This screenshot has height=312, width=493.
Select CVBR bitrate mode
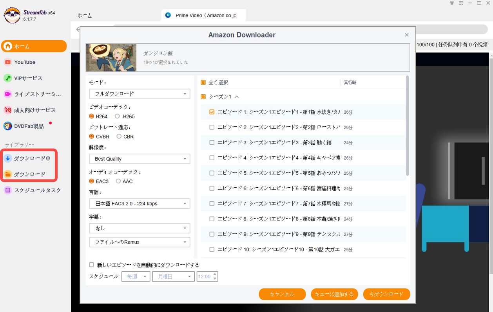pos(91,136)
